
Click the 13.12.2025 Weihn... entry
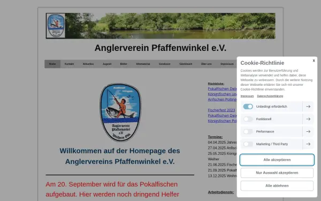tap(223, 176)
